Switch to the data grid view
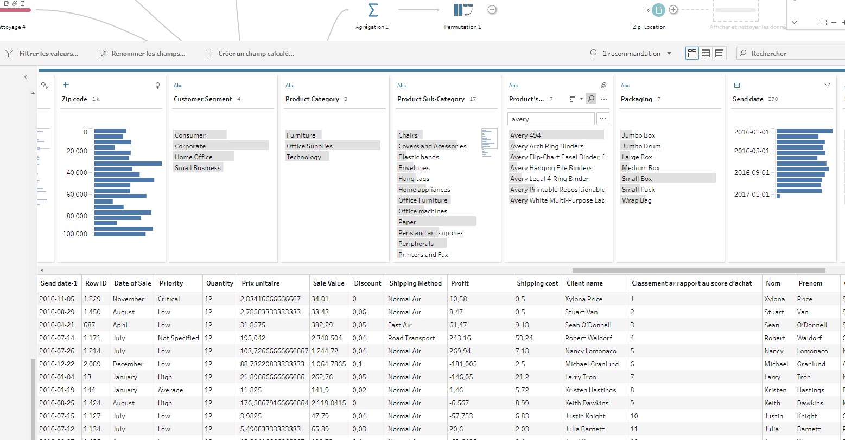Screen dimensions: 845x440 [706, 54]
